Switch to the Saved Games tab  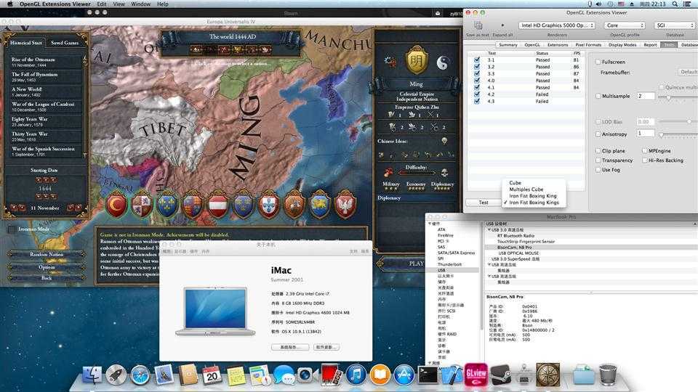65,43
